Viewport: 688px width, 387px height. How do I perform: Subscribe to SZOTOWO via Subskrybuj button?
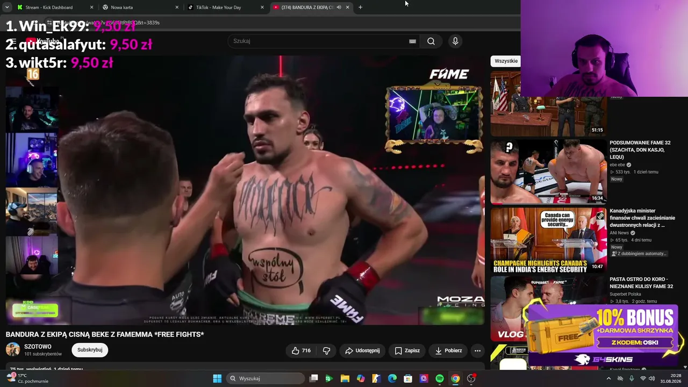coord(90,350)
